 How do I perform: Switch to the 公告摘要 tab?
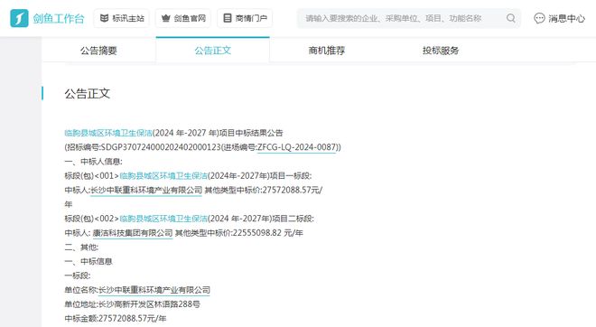[x=98, y=51]
